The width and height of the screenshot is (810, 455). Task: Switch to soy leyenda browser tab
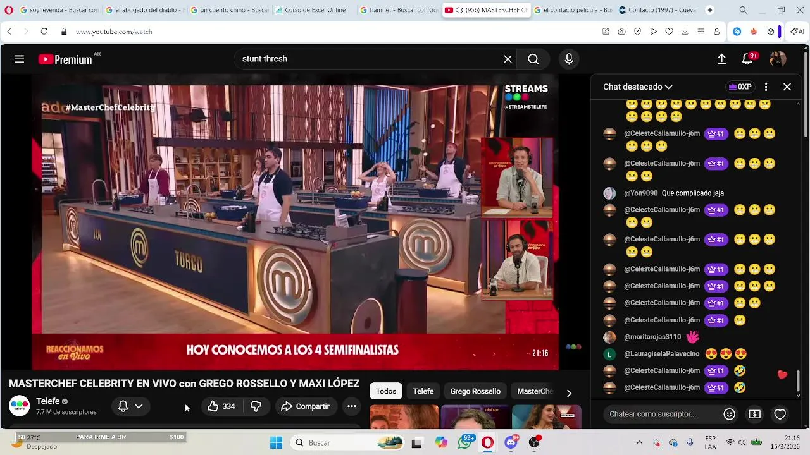coord(59,10)
